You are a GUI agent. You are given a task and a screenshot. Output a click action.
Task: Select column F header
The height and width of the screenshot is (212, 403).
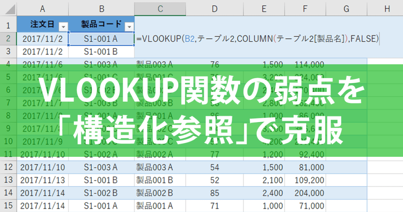pos(305,9)
